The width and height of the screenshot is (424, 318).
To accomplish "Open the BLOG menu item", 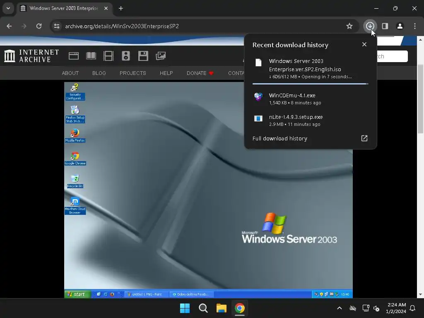I will (x=99, y=73).
